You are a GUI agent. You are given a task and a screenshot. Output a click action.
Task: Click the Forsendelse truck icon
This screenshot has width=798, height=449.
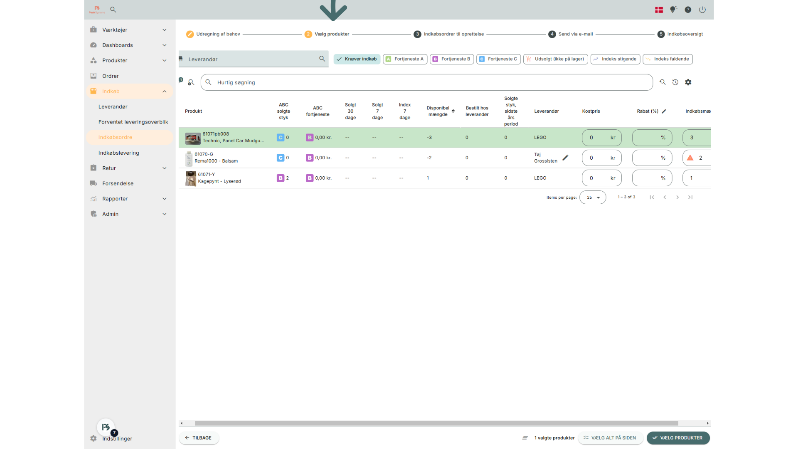94,183
